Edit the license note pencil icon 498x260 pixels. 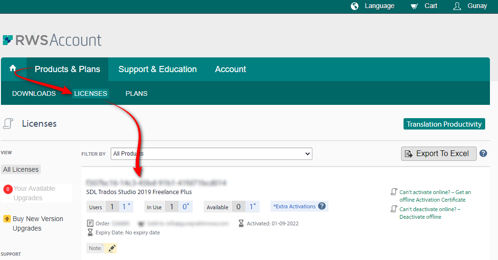click(112, 248)
